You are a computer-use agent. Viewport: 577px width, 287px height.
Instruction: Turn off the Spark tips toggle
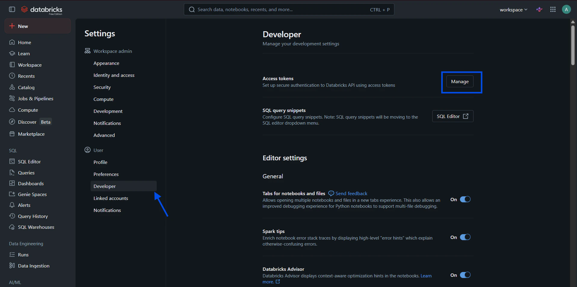click(465, 237)
